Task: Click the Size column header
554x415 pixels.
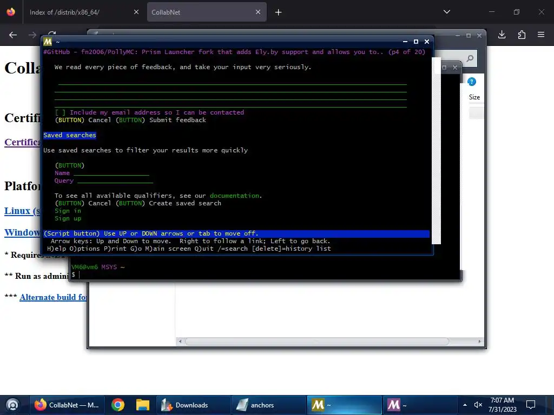Action: coord(474,97)
